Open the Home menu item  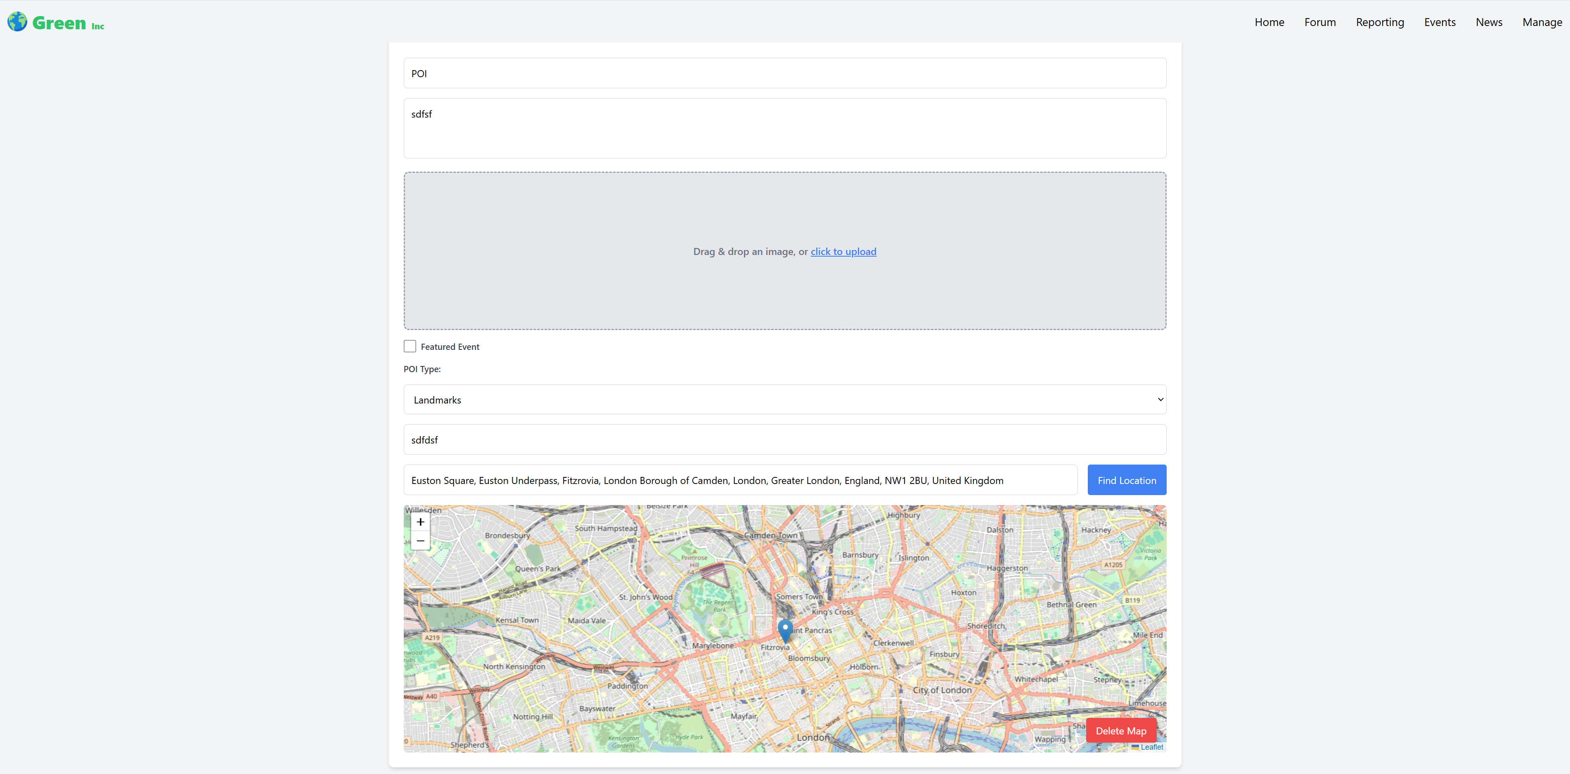pyautogui.click(x=1269, y=23)
